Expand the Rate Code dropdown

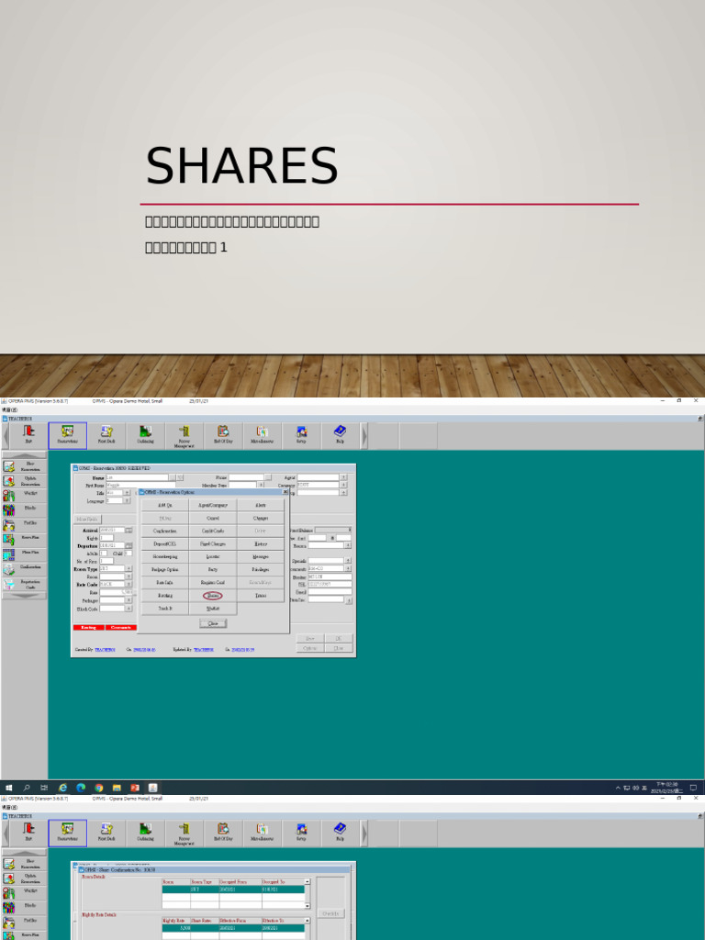pos(129,584)
